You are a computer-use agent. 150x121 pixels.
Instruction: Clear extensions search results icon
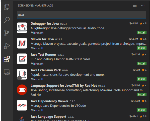tap(135, 5)
